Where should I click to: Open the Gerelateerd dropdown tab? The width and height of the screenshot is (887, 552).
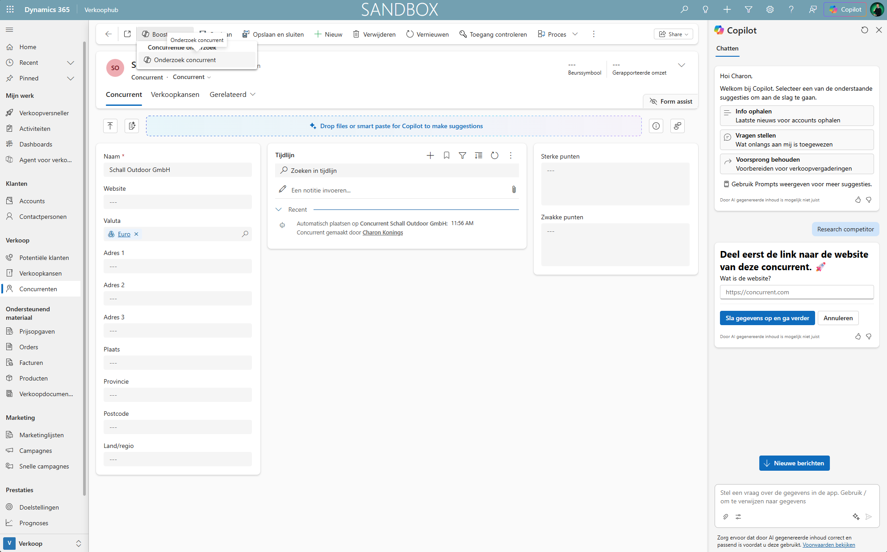pyautogui.click(x=232, y=95)
